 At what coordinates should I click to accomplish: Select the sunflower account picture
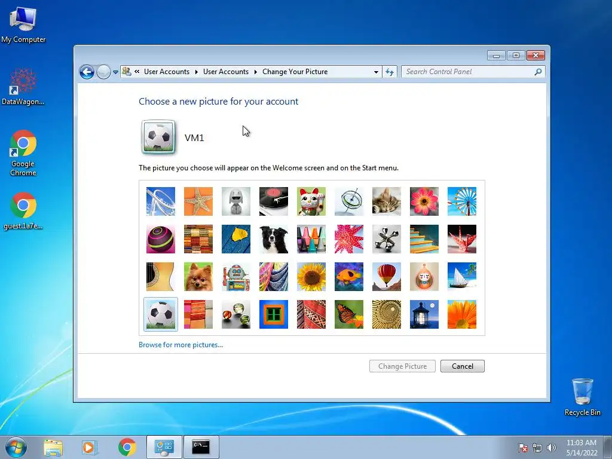coord(311,277)
